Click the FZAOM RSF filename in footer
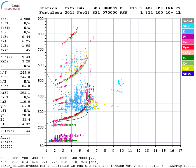Image resolution: width=196 pixels, height=168 pixels. point(23,166)
